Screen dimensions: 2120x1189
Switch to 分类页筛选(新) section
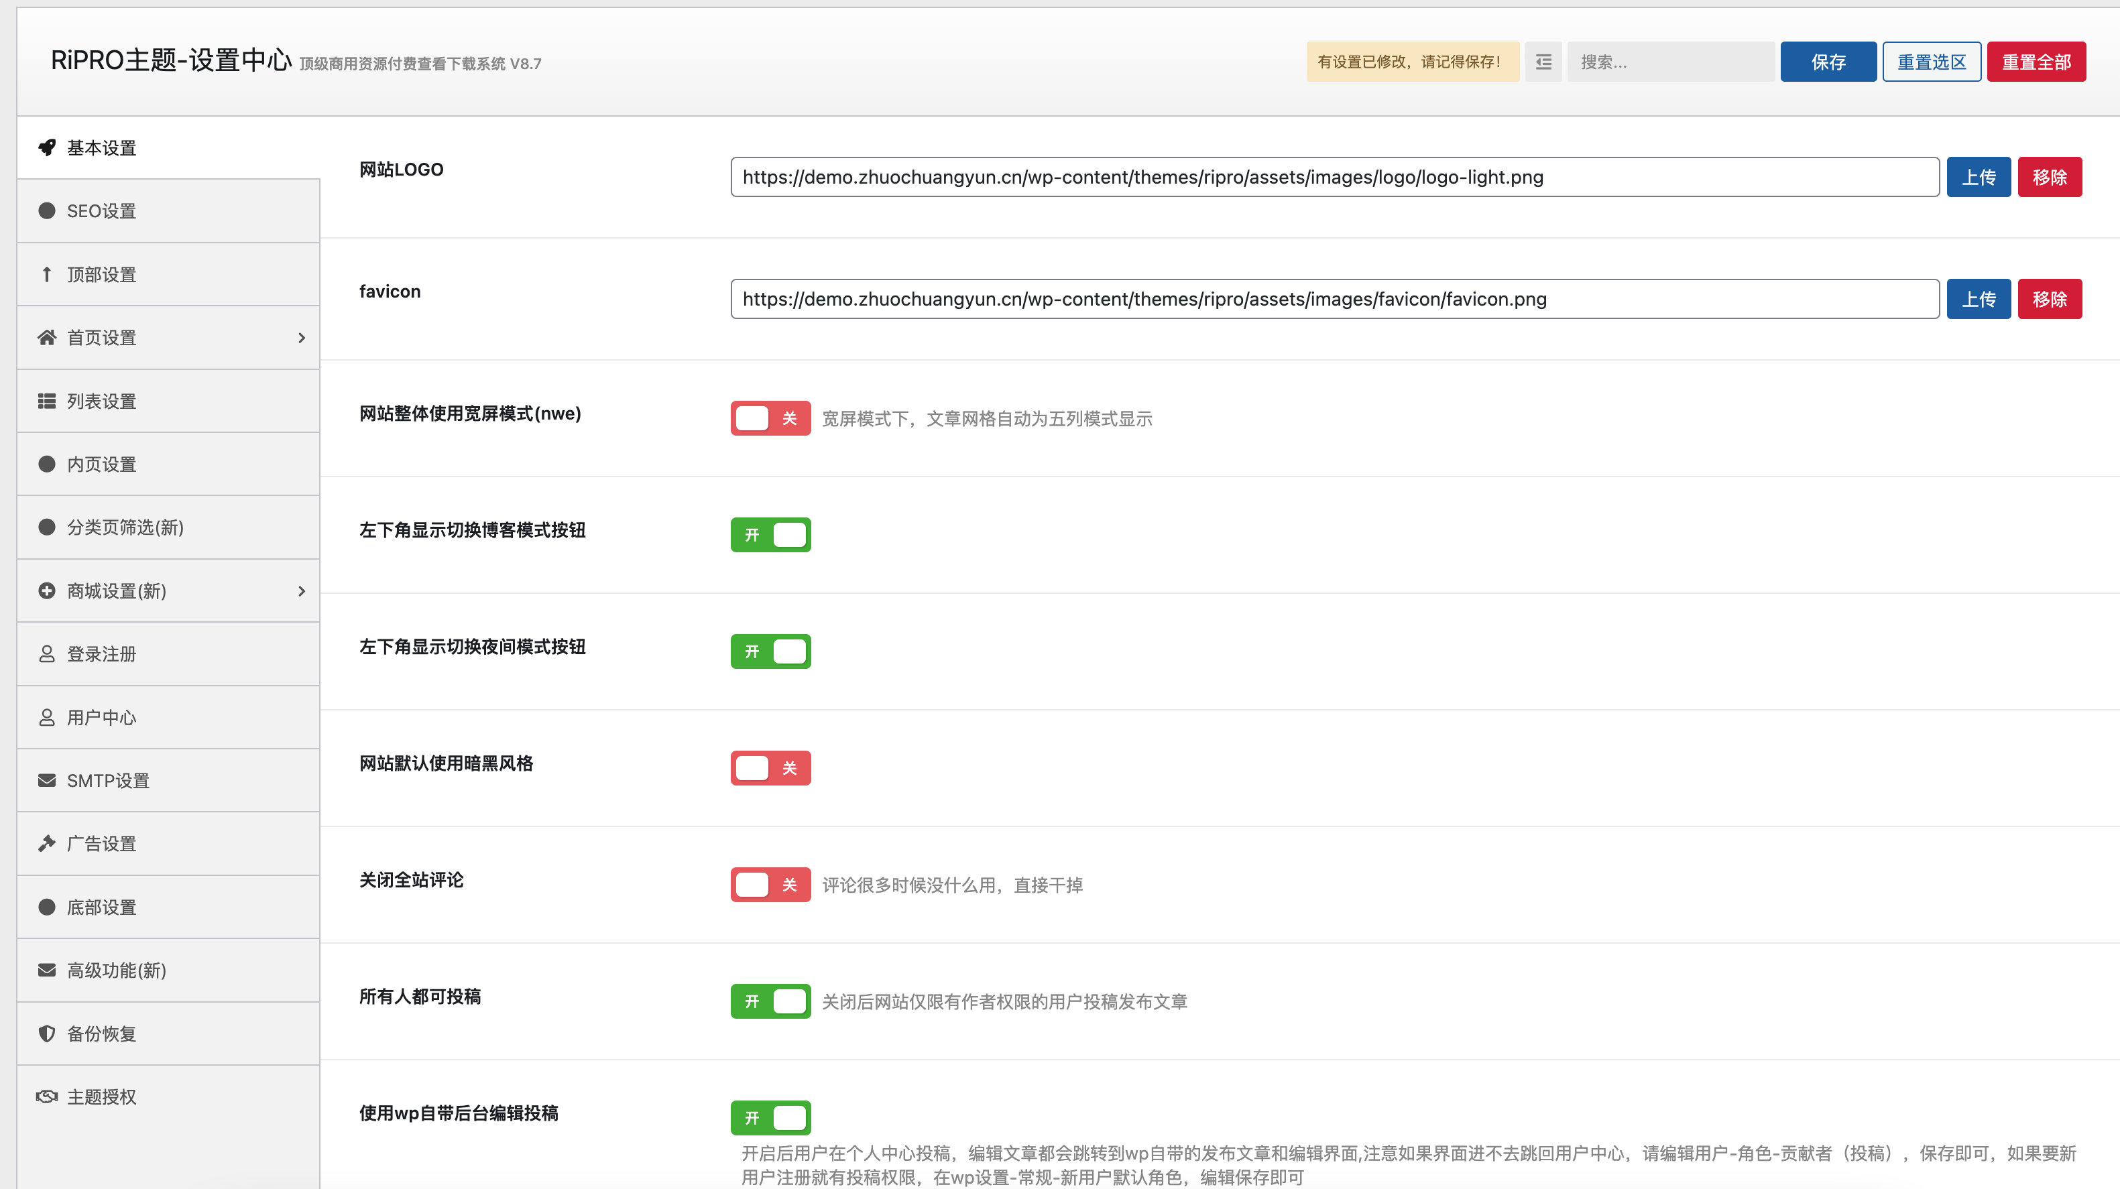tap(169, 527)
